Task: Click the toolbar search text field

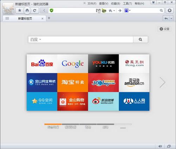Action: click(x=145, y=11)
